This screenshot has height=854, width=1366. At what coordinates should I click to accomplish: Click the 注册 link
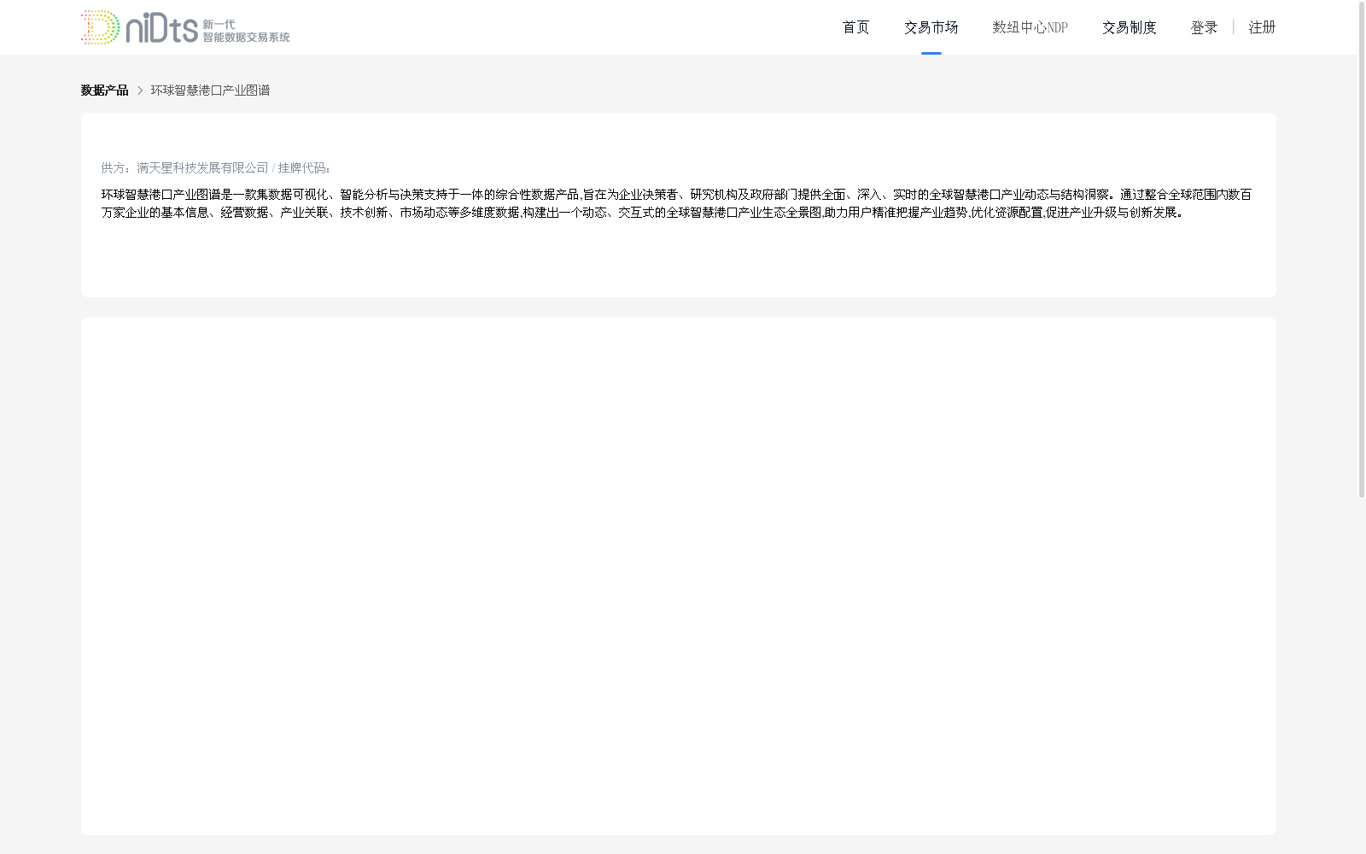[1262, 27]
